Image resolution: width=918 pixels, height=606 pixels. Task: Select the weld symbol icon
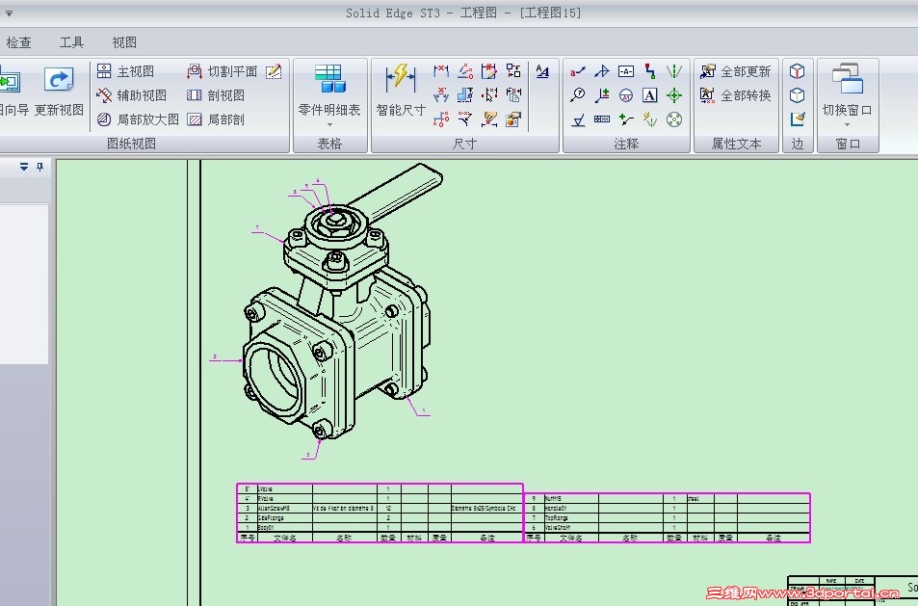(602, 71)
